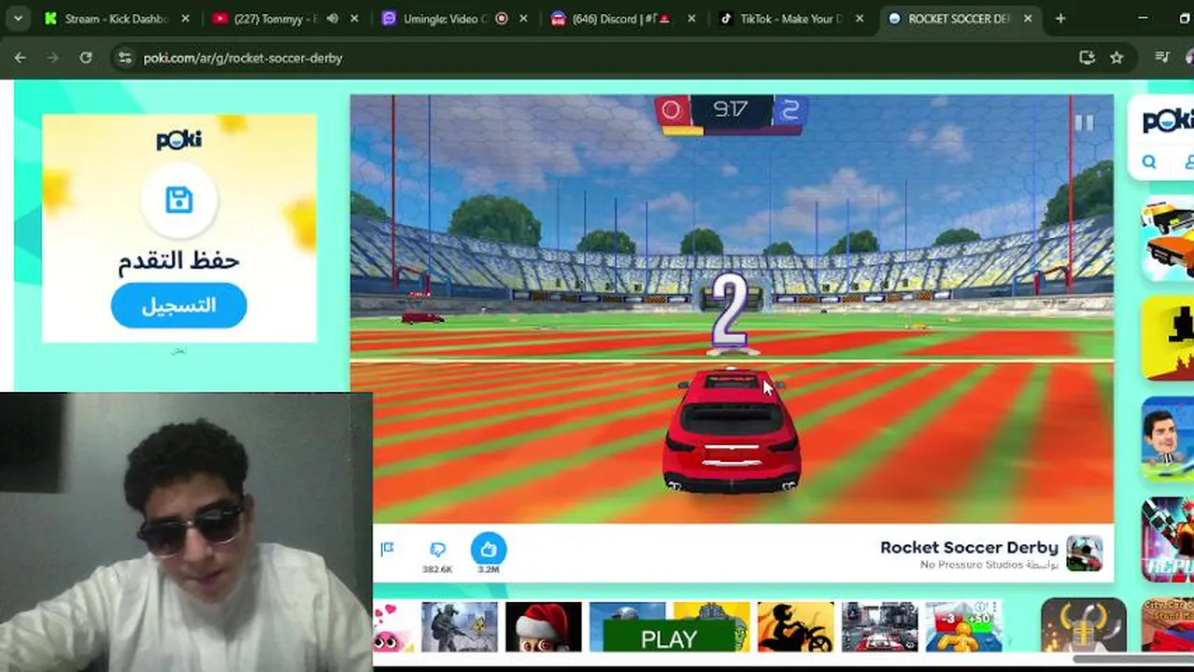
Task: Reload the Poki page
Action: click(86, 58)
